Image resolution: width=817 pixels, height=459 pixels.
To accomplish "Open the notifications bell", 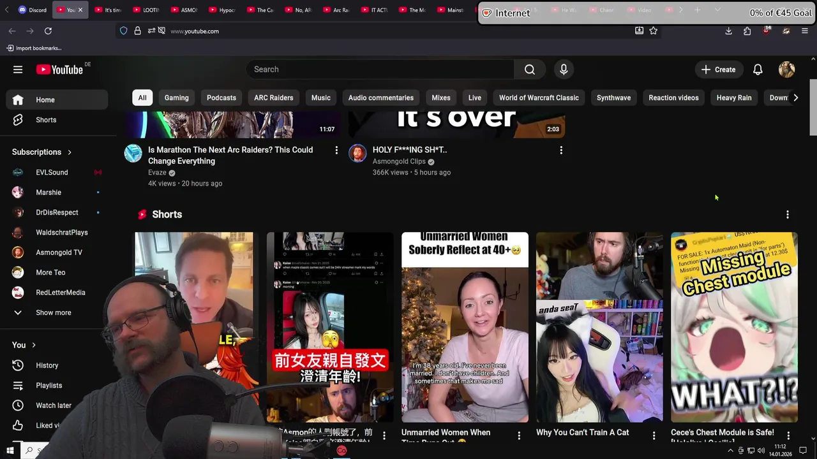I will point(758,69).
